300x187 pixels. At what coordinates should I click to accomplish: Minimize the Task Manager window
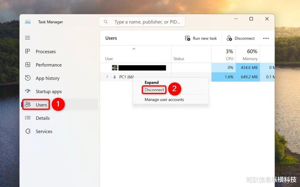(x=236, y=19)
